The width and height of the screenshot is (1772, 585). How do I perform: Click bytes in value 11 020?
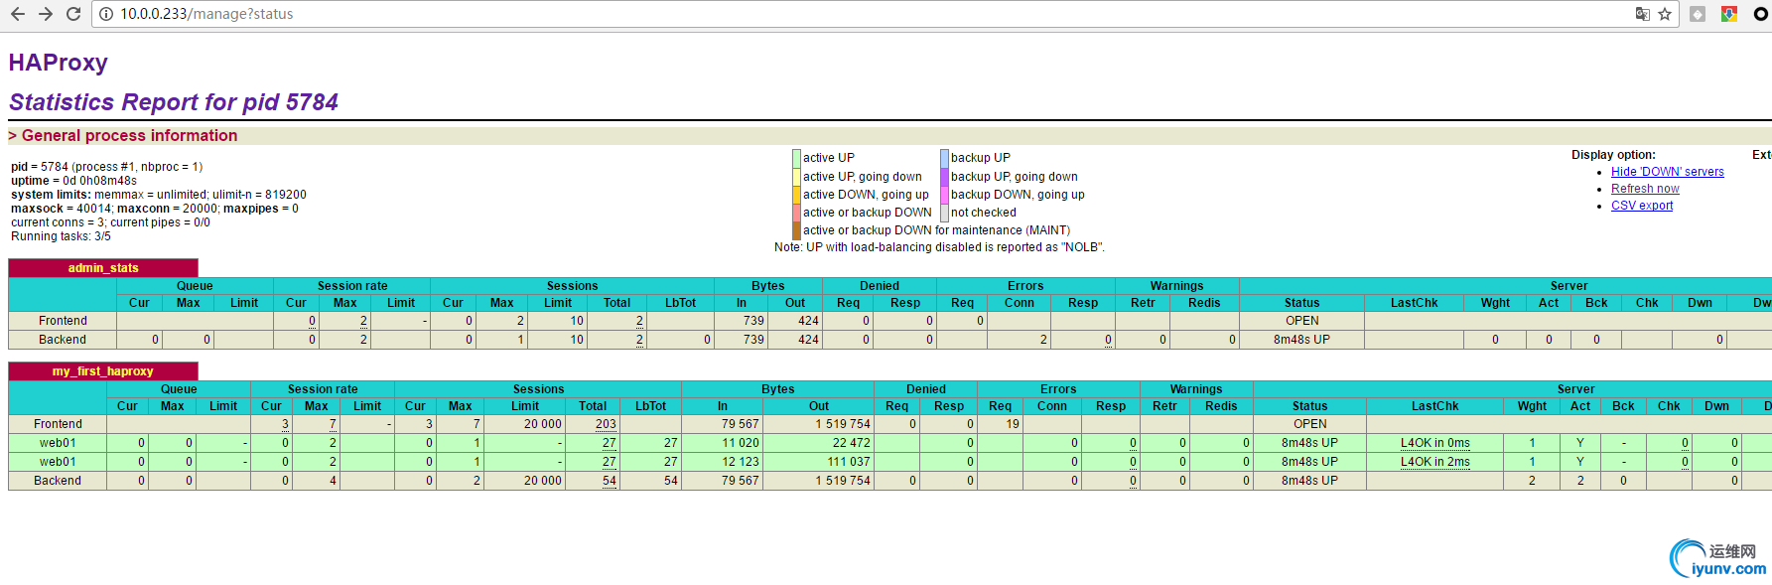(x=741, y=443)
